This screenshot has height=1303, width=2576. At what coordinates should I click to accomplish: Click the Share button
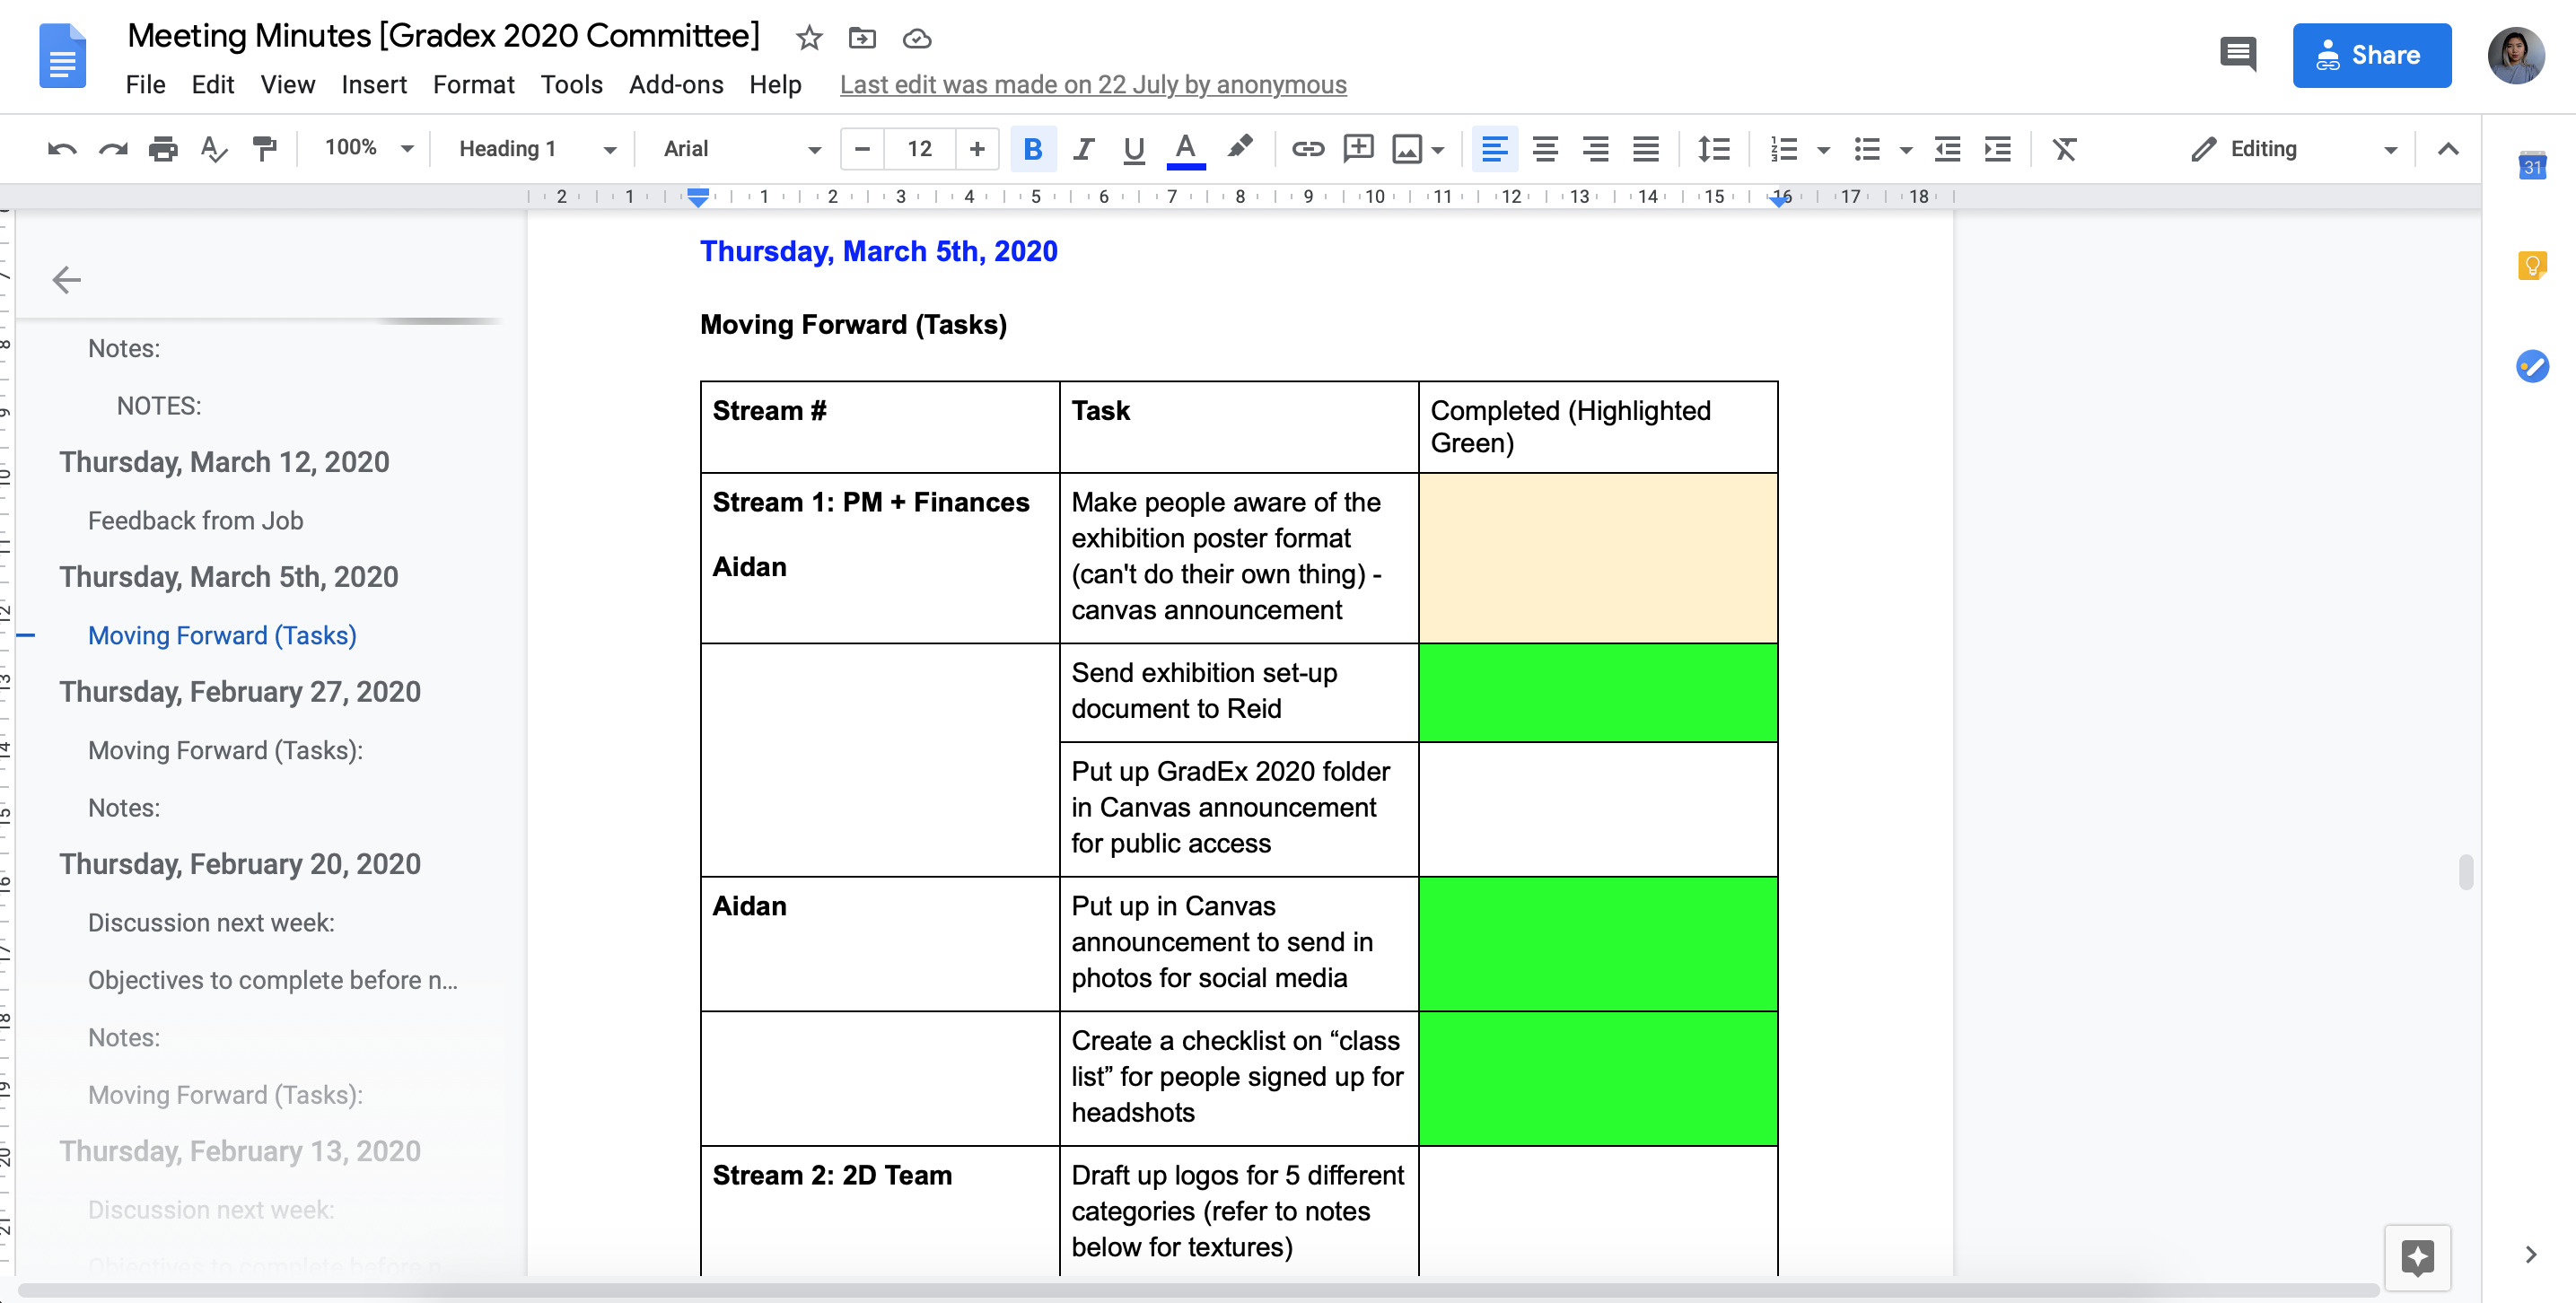2372,55
